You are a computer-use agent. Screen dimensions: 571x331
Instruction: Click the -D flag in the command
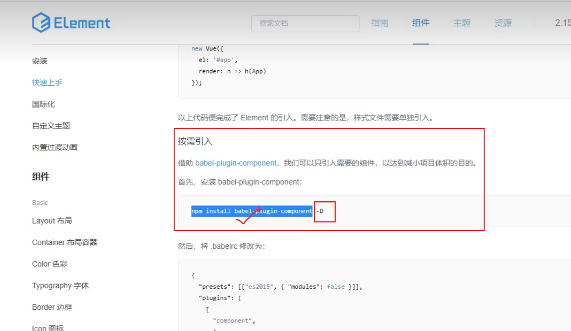click(320, 211)
